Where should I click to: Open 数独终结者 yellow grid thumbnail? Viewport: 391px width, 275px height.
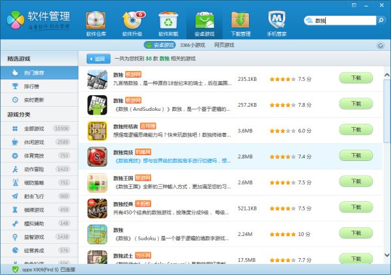pos(97,131)
